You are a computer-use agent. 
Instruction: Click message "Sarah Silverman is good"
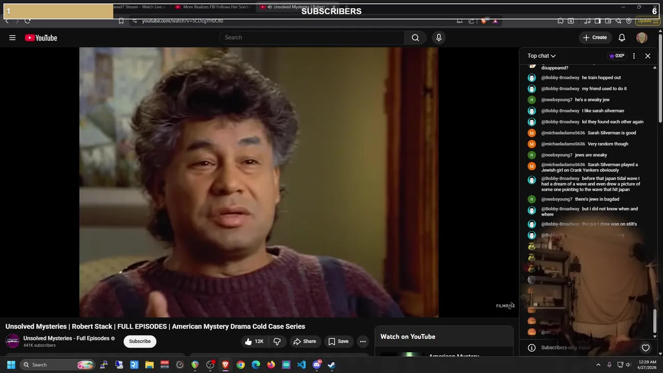[612, 133]
